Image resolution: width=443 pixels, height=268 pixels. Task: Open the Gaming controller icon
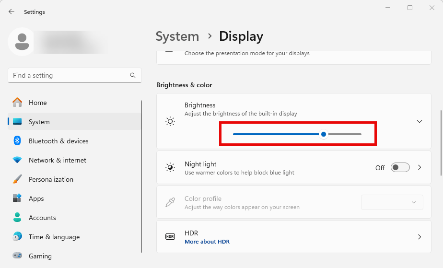click(x=17, y=256)
